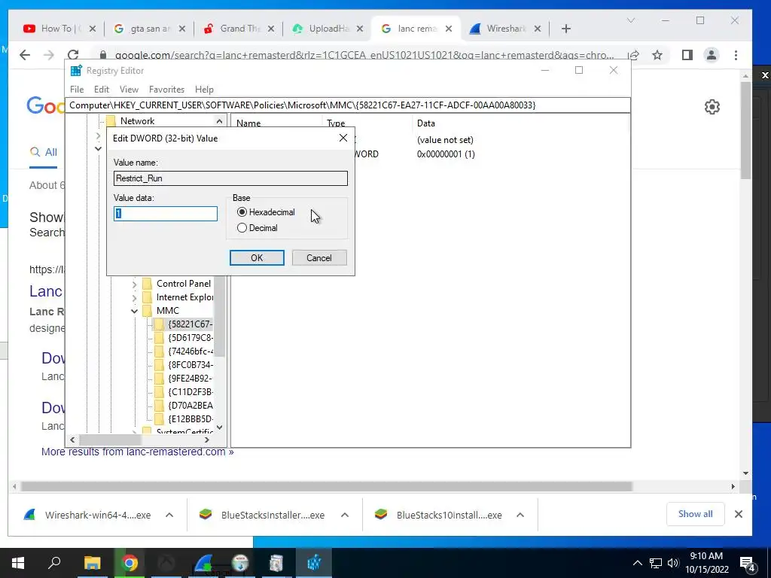
Task: Click Show all downloads button
Action: coord(695,514)
